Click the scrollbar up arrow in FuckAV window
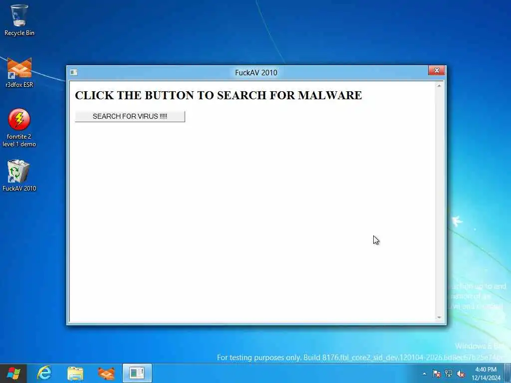 coord(439,86)
